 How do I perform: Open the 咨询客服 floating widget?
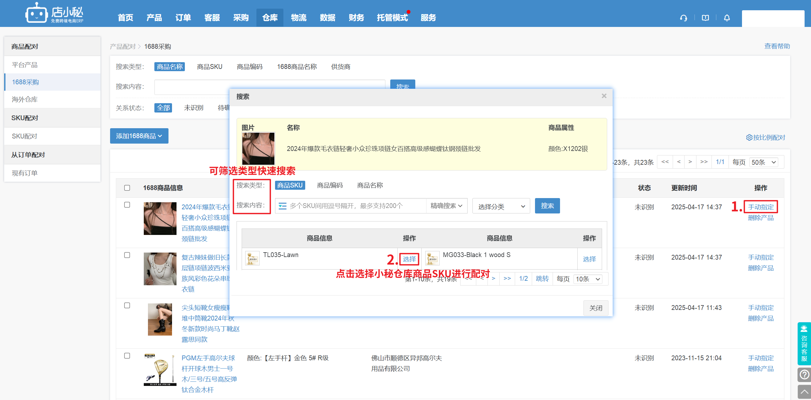[x=804, y=344]
